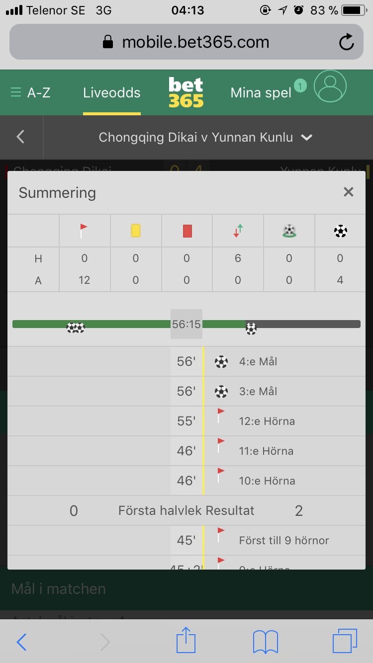The image size is (373, 663).
Task: Switch to the Liveodds tab
Action: pos(112,92)
